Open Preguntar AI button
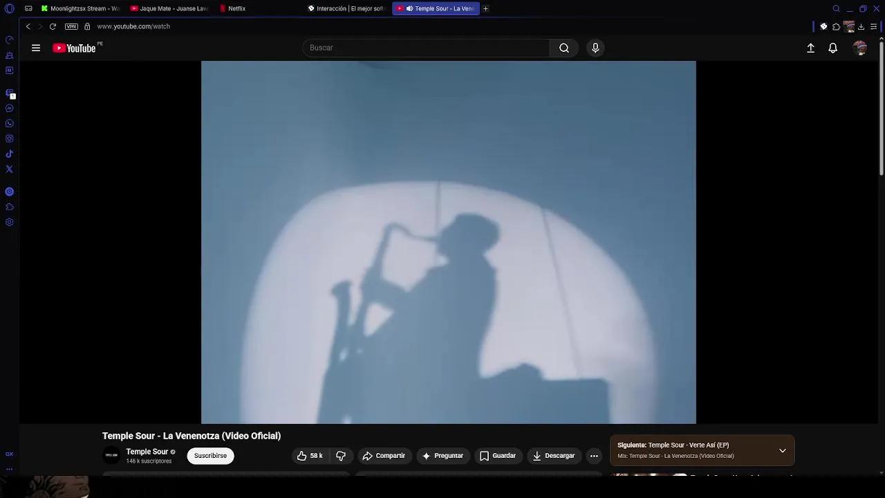 pos(442,456)
